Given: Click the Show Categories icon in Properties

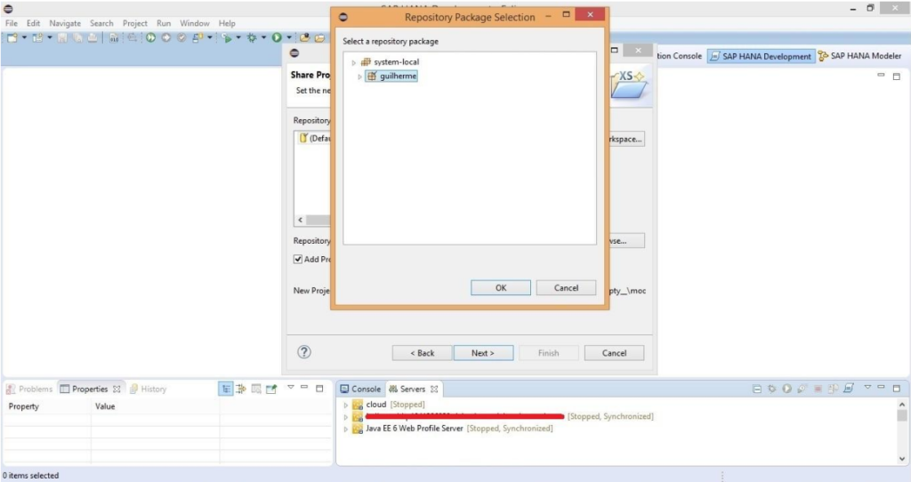Looking at the screenshot, I should [x=226, y=389].
